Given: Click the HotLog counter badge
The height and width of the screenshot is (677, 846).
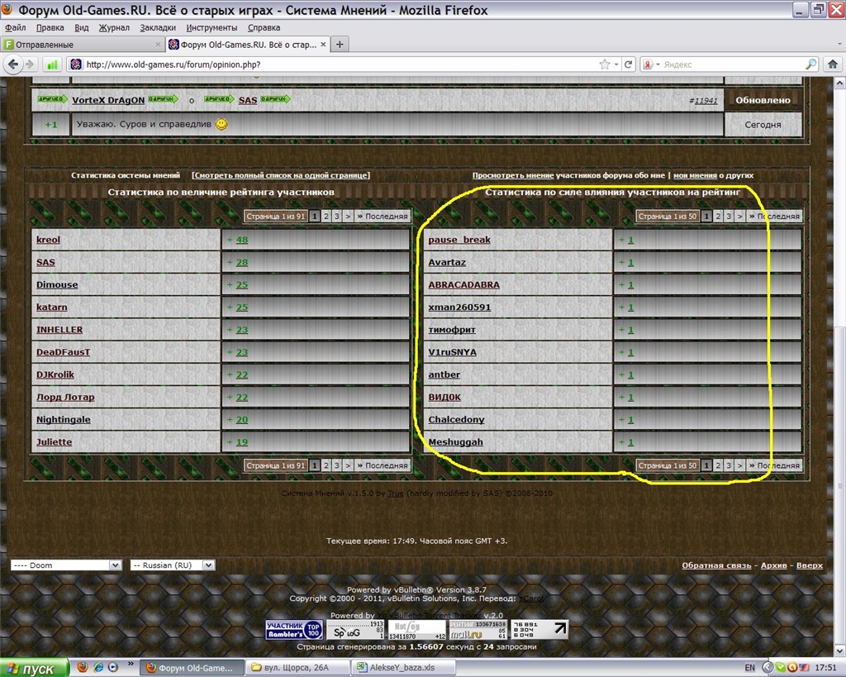Looking at the screenshot, I should [x=417, y=630].
